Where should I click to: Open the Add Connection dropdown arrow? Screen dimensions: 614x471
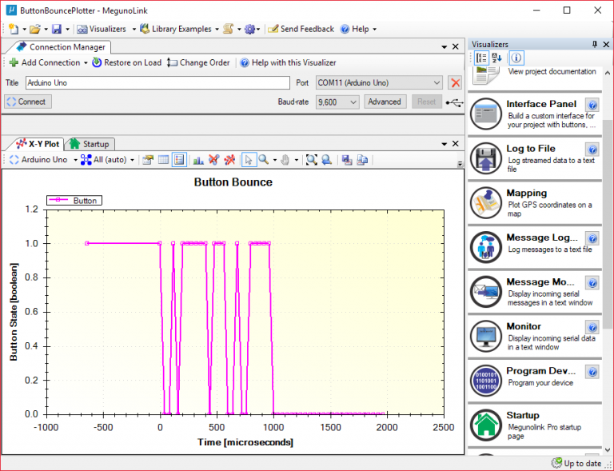[86, 63]
